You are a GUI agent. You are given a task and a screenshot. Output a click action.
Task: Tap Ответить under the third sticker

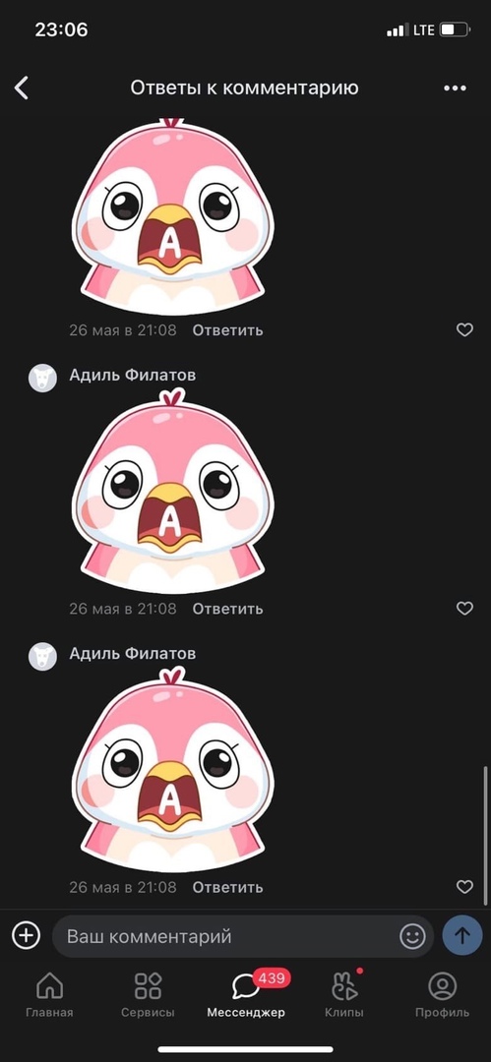point(228,887)
